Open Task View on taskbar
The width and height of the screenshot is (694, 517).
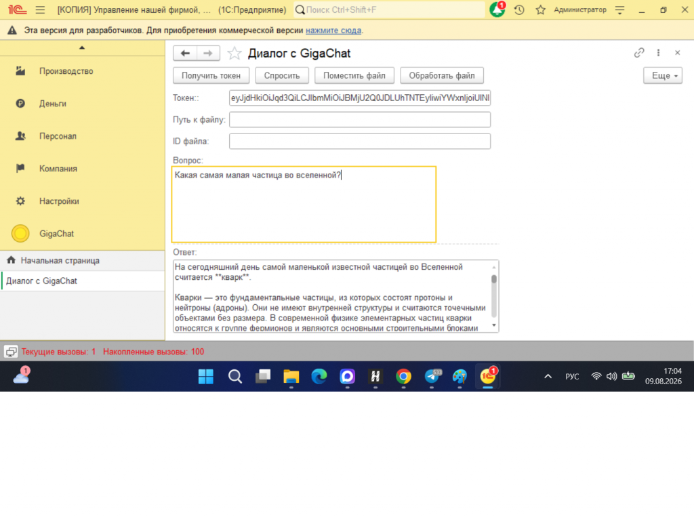(x=263, y=377)
